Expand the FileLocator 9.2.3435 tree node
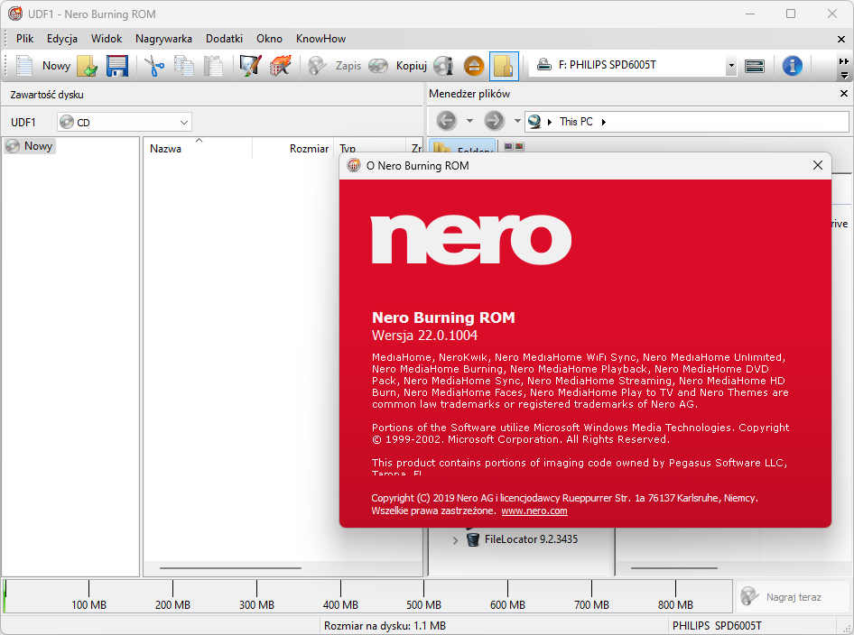This screenshot has width=854, height=635. pyautogui.click(x=455, y=540)
